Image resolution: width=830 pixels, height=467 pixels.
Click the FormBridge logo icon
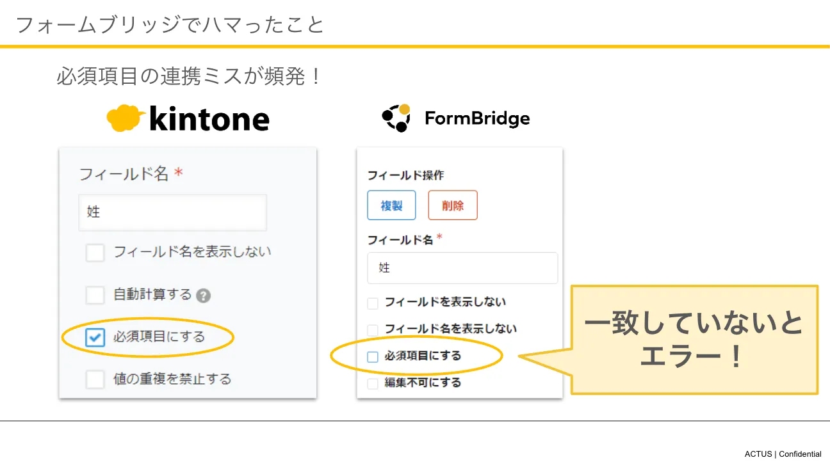[x=396, y=118]
